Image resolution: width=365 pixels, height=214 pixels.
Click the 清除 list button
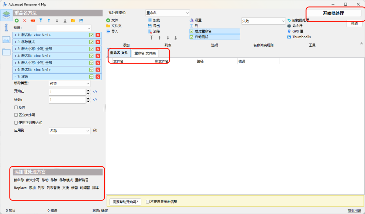(x=156, y=31)
